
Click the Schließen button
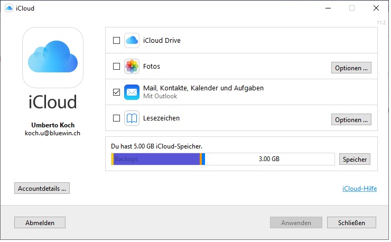tap(351, 222)
